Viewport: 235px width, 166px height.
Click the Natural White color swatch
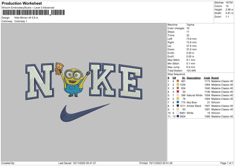pyautogui.click(x=178, y=95)
